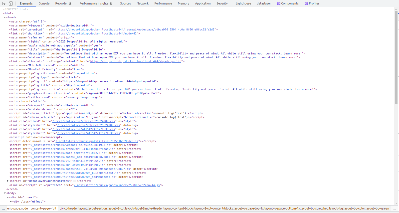Click the React Profiler icon
Viewport: 399px width, 213px height.
point(306,3)
